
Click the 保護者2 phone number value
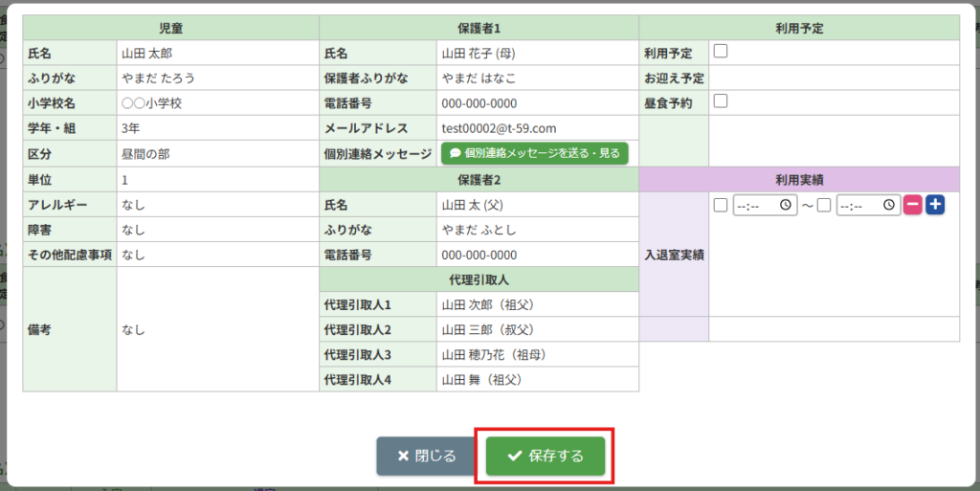(x=479, y=255)
